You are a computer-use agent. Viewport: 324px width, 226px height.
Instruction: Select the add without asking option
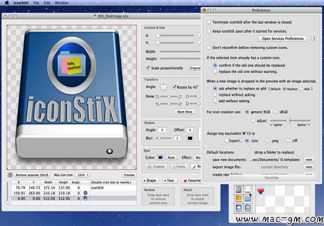click(x=215, y=101)
